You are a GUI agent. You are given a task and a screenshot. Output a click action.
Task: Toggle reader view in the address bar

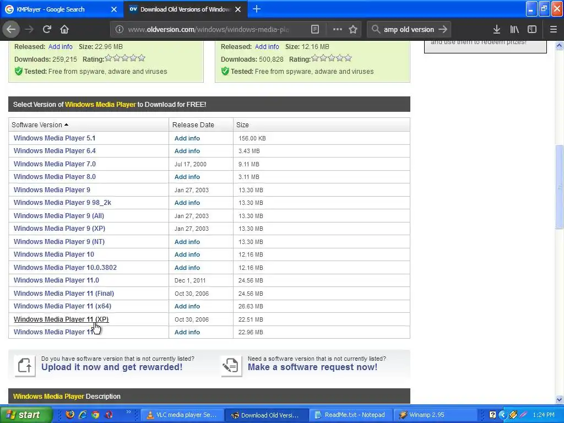314,30
